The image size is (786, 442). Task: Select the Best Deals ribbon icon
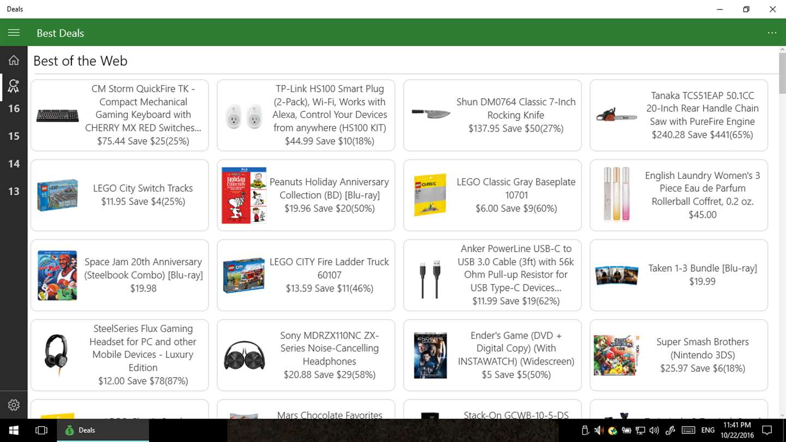tap(14, 86)
